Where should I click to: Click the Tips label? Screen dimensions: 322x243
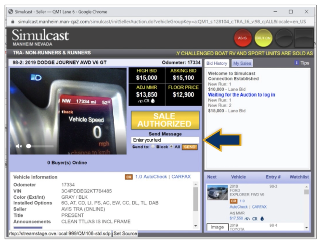tap(305, 63)
